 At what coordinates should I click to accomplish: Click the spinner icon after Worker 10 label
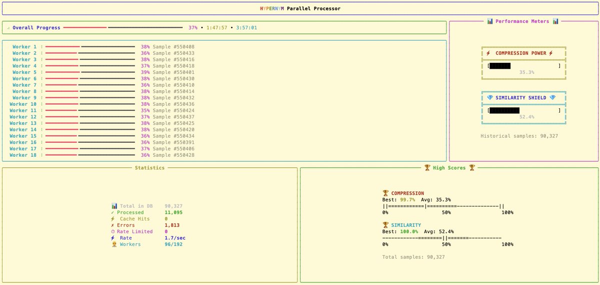42,104
